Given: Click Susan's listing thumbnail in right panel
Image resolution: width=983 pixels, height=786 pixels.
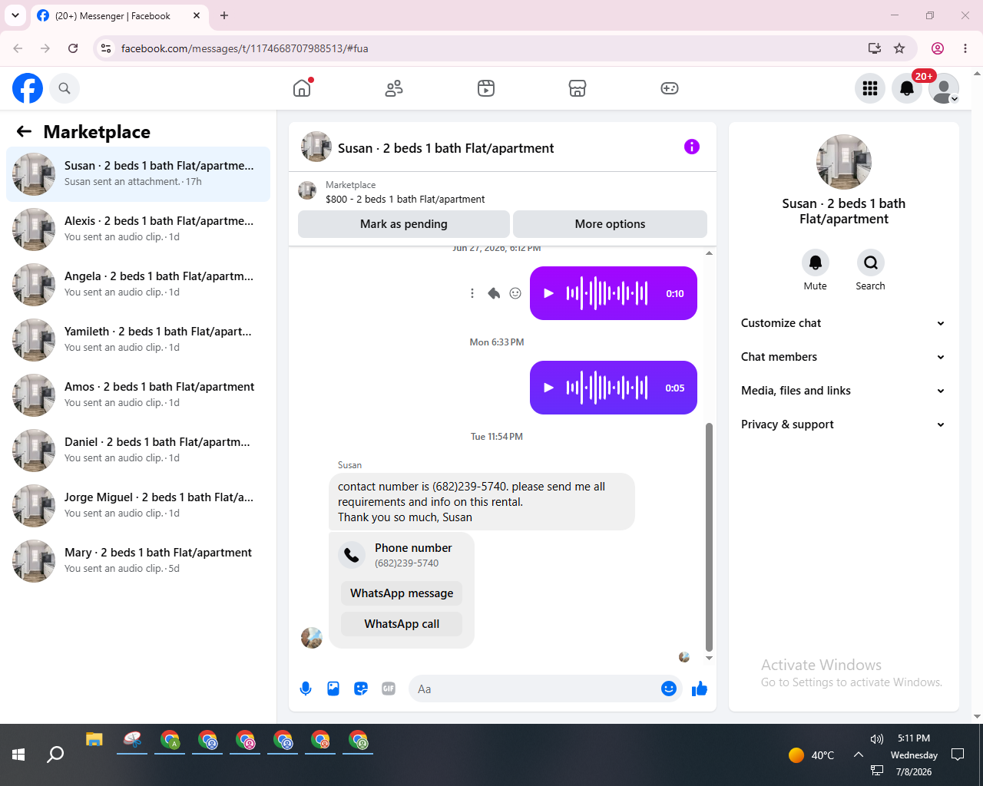Looking at the screenshot, I should pos(844,162).
